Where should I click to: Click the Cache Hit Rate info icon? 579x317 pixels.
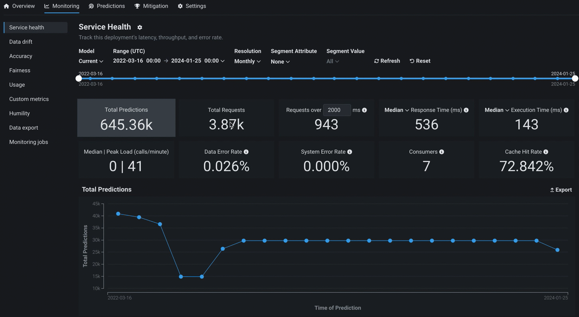546,152
